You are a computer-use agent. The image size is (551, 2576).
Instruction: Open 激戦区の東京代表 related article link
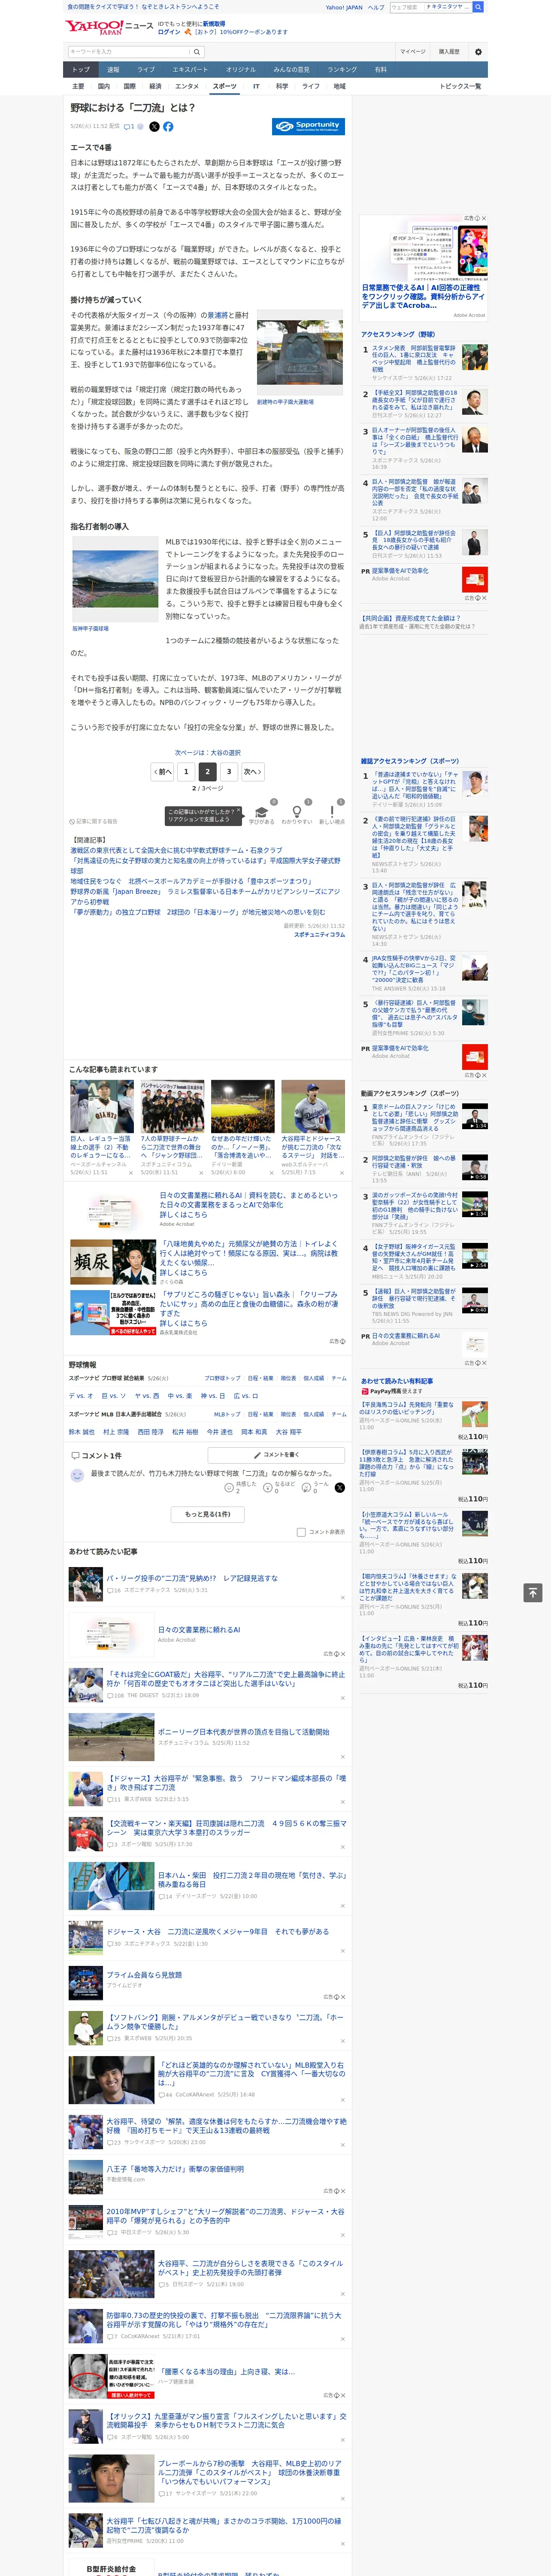point(176,850)
